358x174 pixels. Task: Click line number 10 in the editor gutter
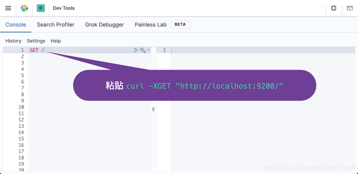(x=21, y=107)
